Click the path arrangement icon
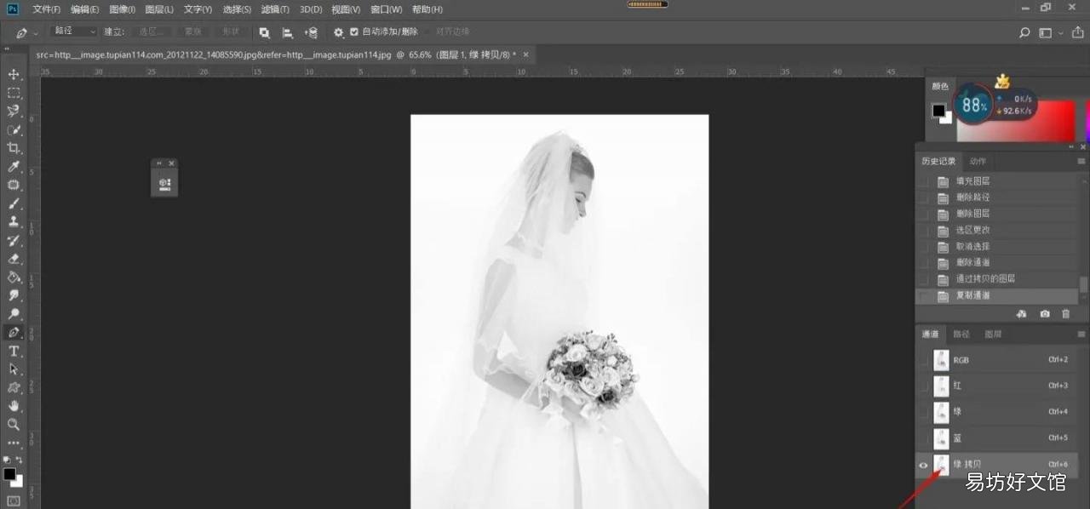 311,32
